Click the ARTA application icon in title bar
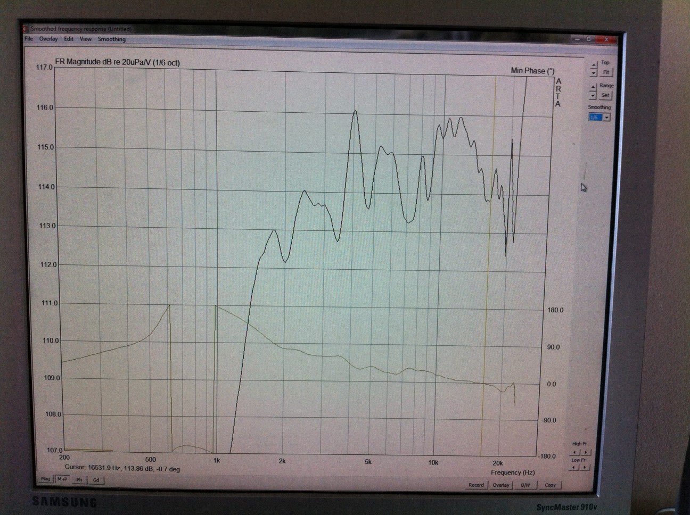690x515 pixels. pyautogui.click(x=26, y=28)
